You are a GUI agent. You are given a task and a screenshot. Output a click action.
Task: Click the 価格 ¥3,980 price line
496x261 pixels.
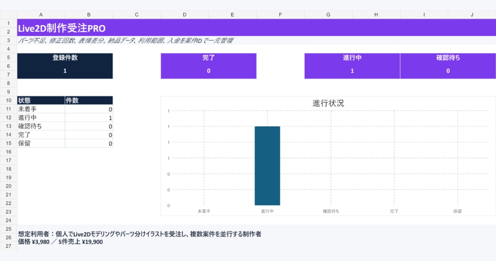[x=61, y=242]
